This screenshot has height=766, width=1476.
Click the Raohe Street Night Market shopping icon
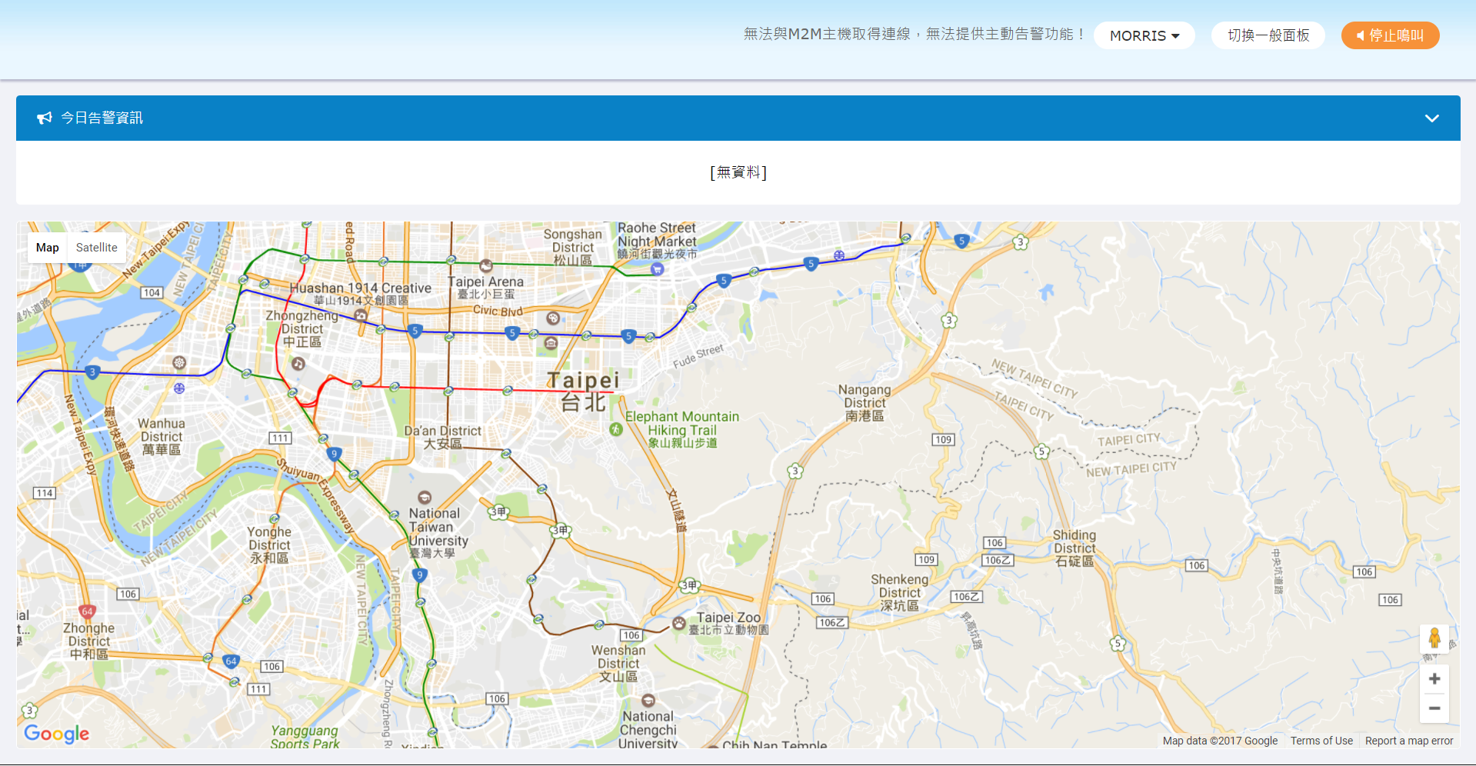(x=657, y=268)
